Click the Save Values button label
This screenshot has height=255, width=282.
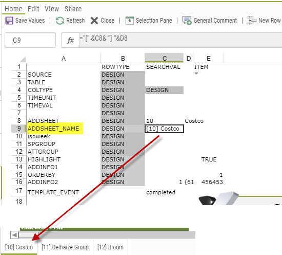coord(30,21)
